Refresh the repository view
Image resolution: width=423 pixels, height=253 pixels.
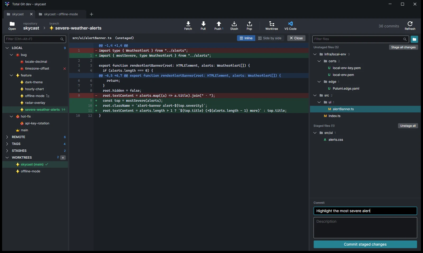[410, 26]
